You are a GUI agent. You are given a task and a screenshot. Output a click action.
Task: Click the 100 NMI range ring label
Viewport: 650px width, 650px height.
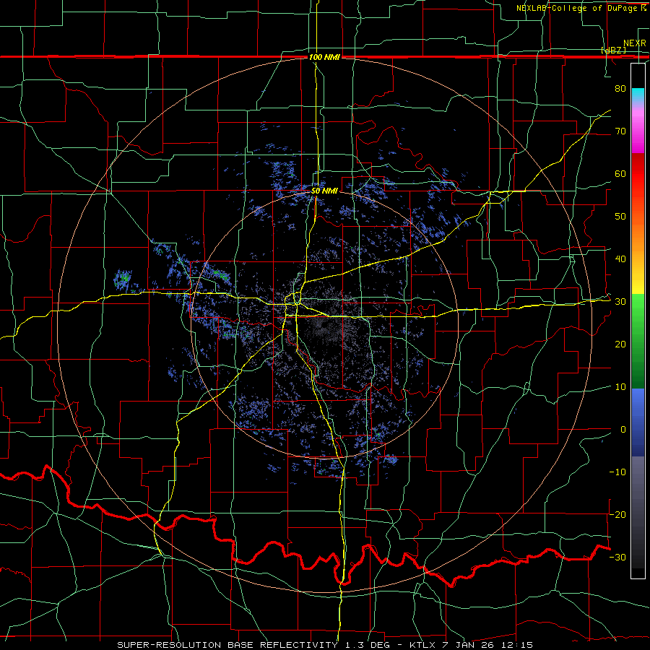[x=324, y=57]
